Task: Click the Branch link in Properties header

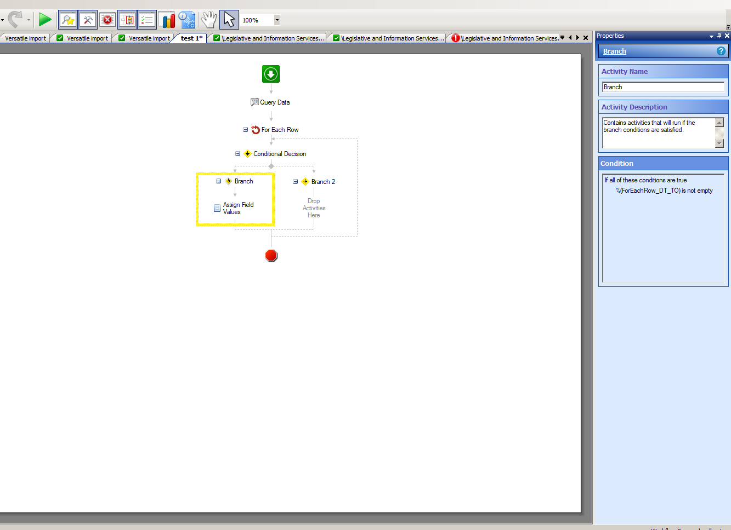Action: (x=614, y=51)
